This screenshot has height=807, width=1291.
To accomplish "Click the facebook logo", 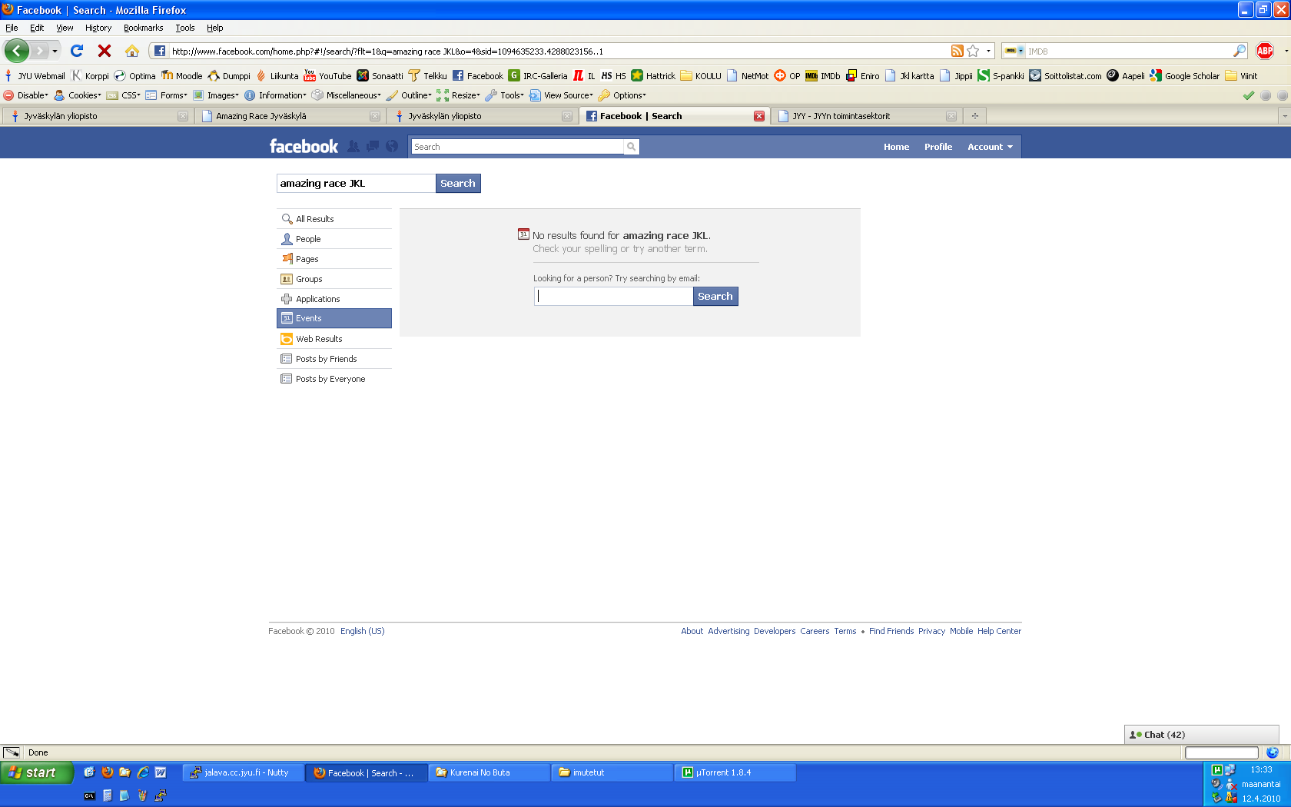I will (304, 146).
